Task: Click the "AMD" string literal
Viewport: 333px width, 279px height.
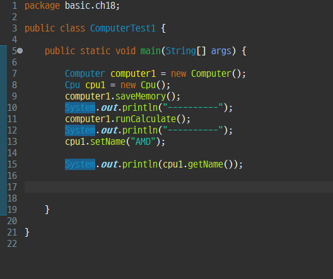Action: pyautogui.click(x=143, y=142)
